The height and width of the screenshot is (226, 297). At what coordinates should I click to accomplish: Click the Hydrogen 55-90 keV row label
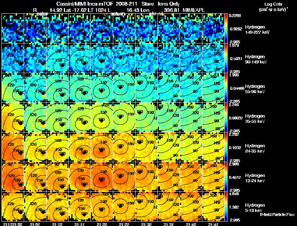255,89
